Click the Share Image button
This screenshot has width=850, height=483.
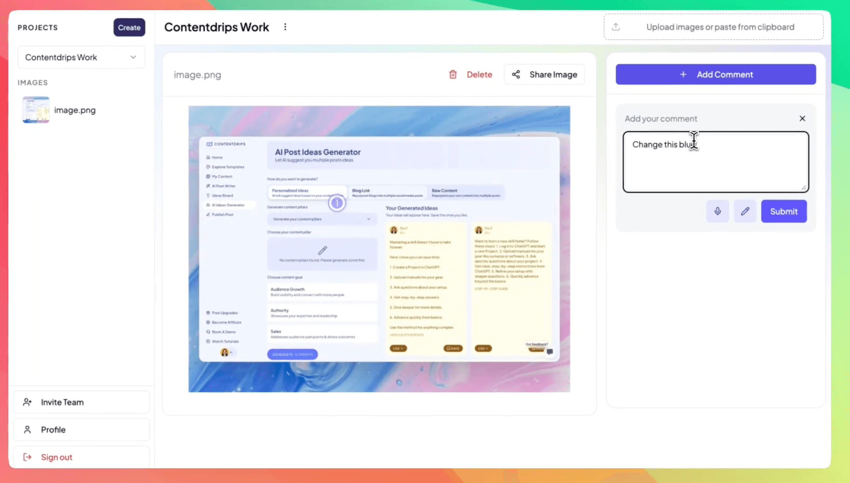point(553,75)
